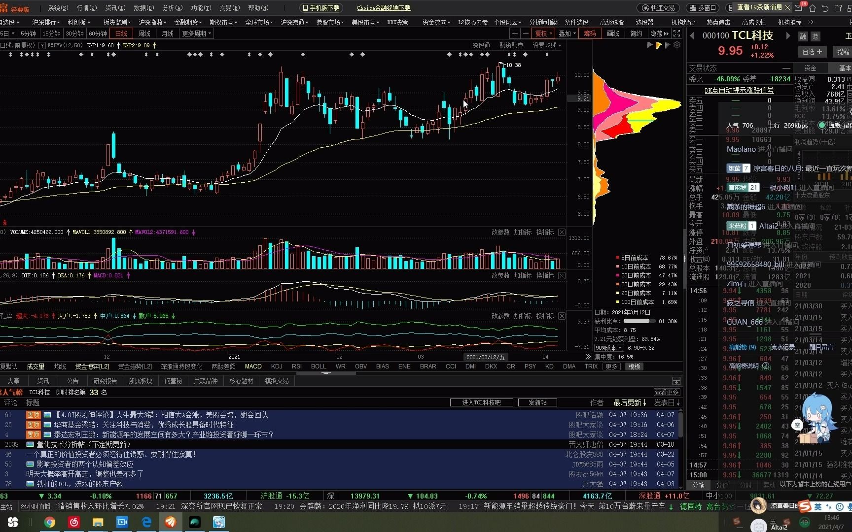Click the list lines icon above chart
The height and width of the screenshot is (532, 852).
coord(649,45)
